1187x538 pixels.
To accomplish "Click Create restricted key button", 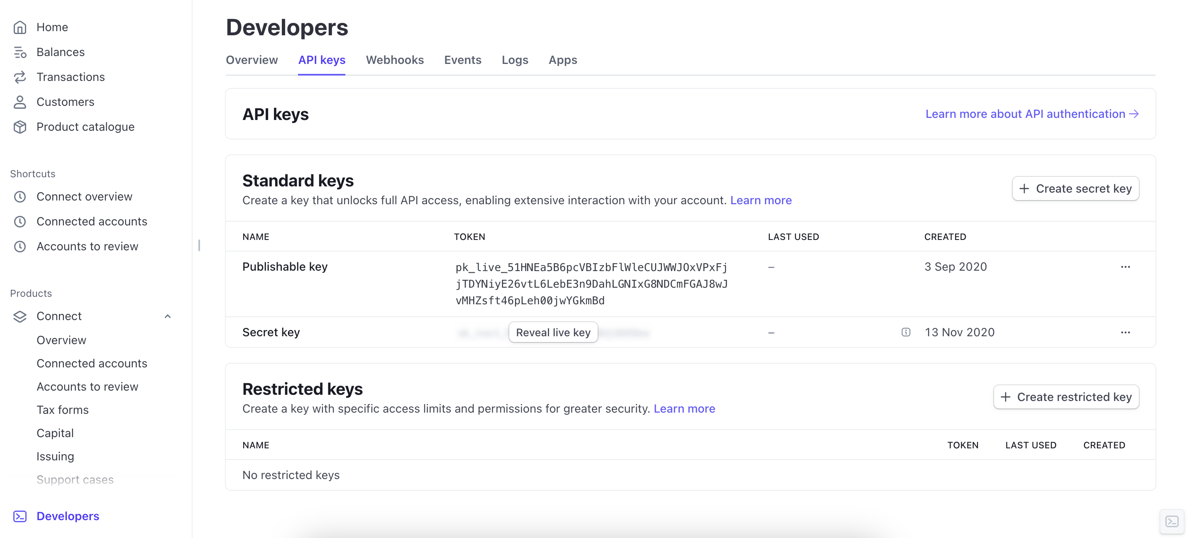I will click(1066, 397).
